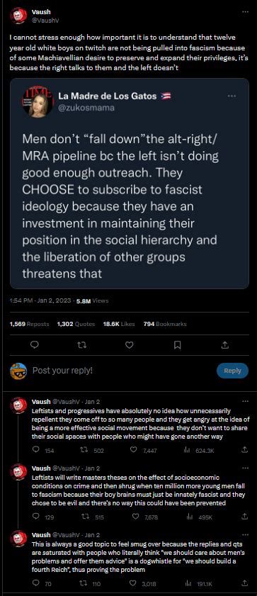This screenshot has height=596, width=257.
Task: Open more menu on first thread reply
Action: click(x=245, y=401)
